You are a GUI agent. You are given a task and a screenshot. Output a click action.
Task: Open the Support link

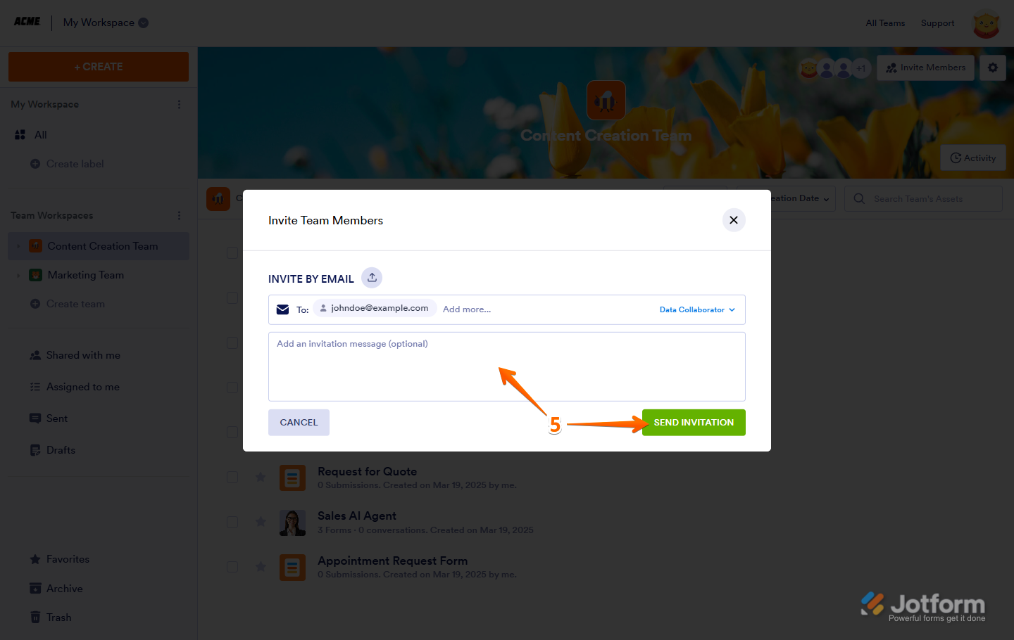pos(937,23)
